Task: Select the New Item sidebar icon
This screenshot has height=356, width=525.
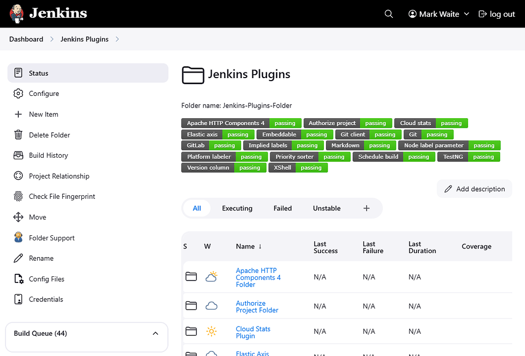Action: pyautogui.click(x=18, y=114)
